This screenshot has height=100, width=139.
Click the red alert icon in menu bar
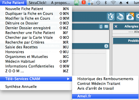click(84, 2)
